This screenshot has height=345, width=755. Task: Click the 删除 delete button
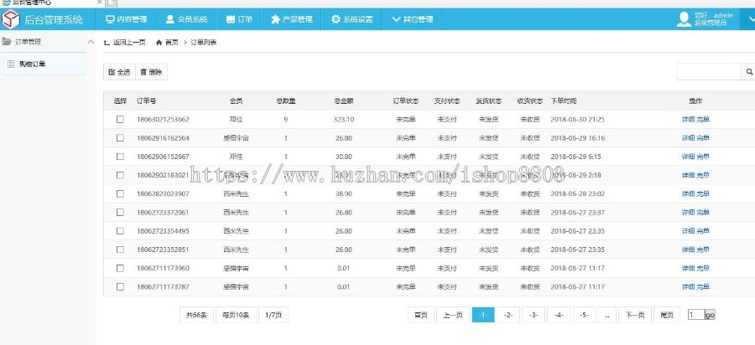coord(151,72)
